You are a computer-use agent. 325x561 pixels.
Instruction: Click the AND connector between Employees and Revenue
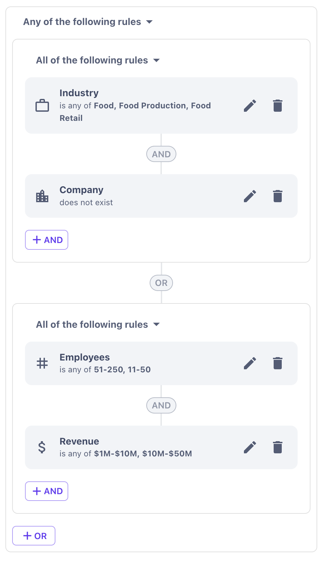pos(161,405)
